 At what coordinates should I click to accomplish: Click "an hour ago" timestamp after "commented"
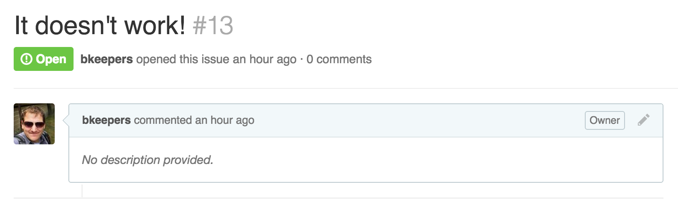pos(224,120)
